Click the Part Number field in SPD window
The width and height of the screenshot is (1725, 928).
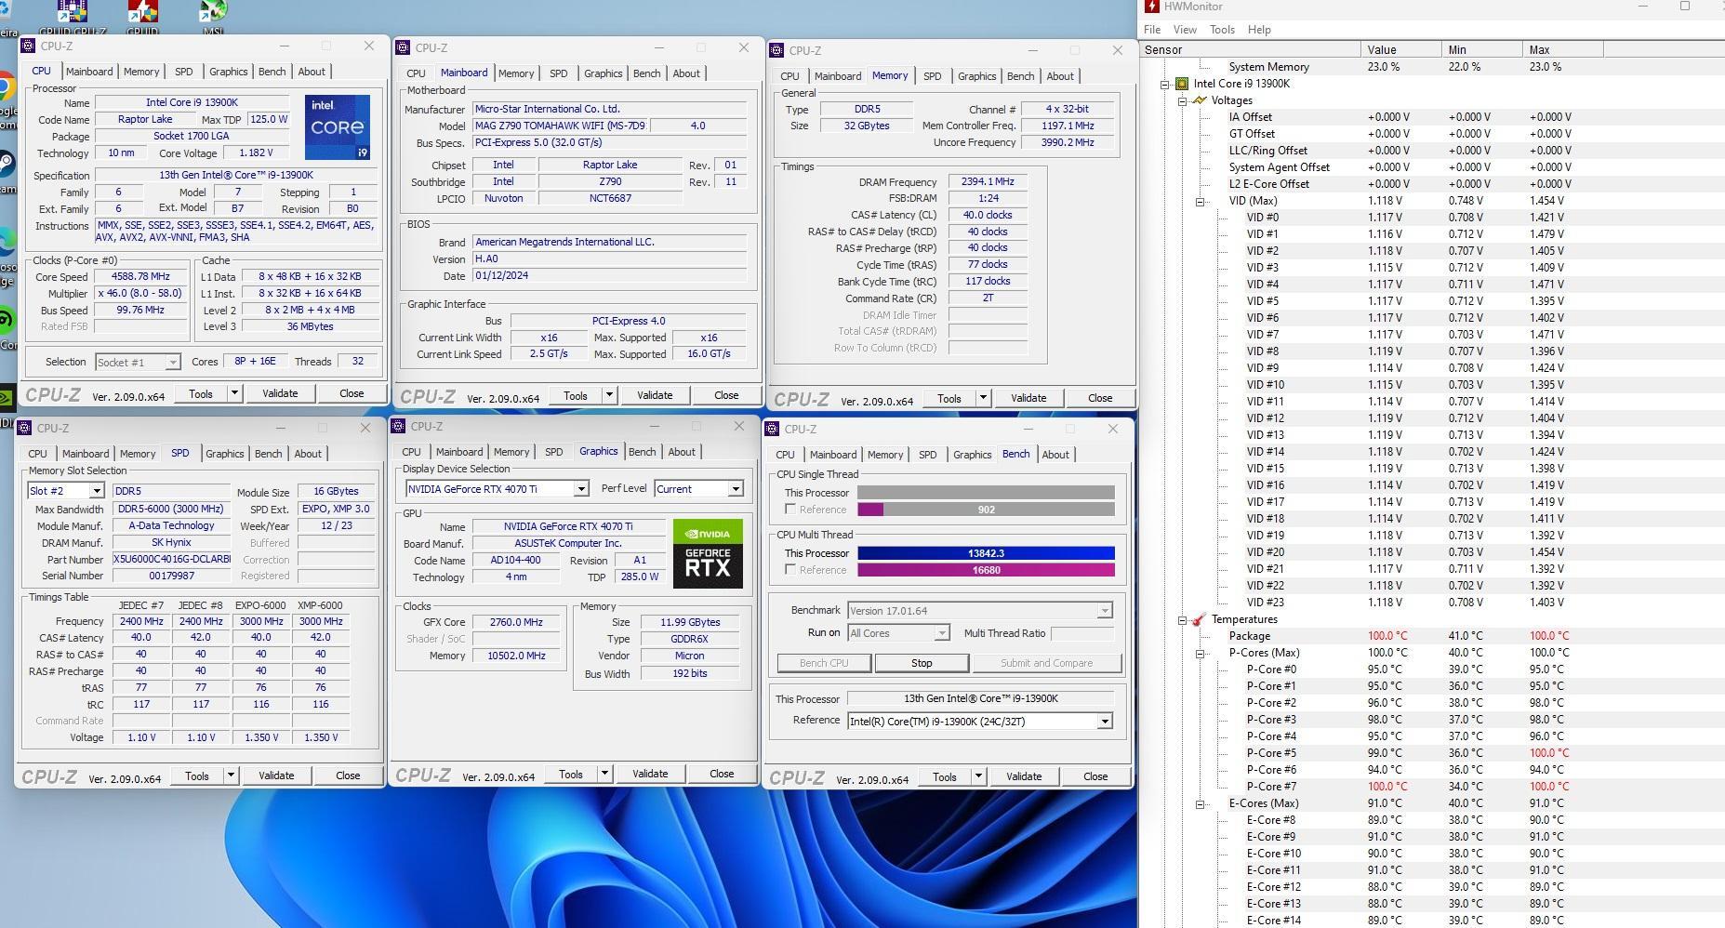[172, 560]
